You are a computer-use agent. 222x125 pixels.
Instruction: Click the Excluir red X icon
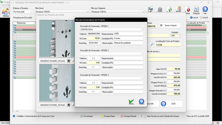(188, 10)
